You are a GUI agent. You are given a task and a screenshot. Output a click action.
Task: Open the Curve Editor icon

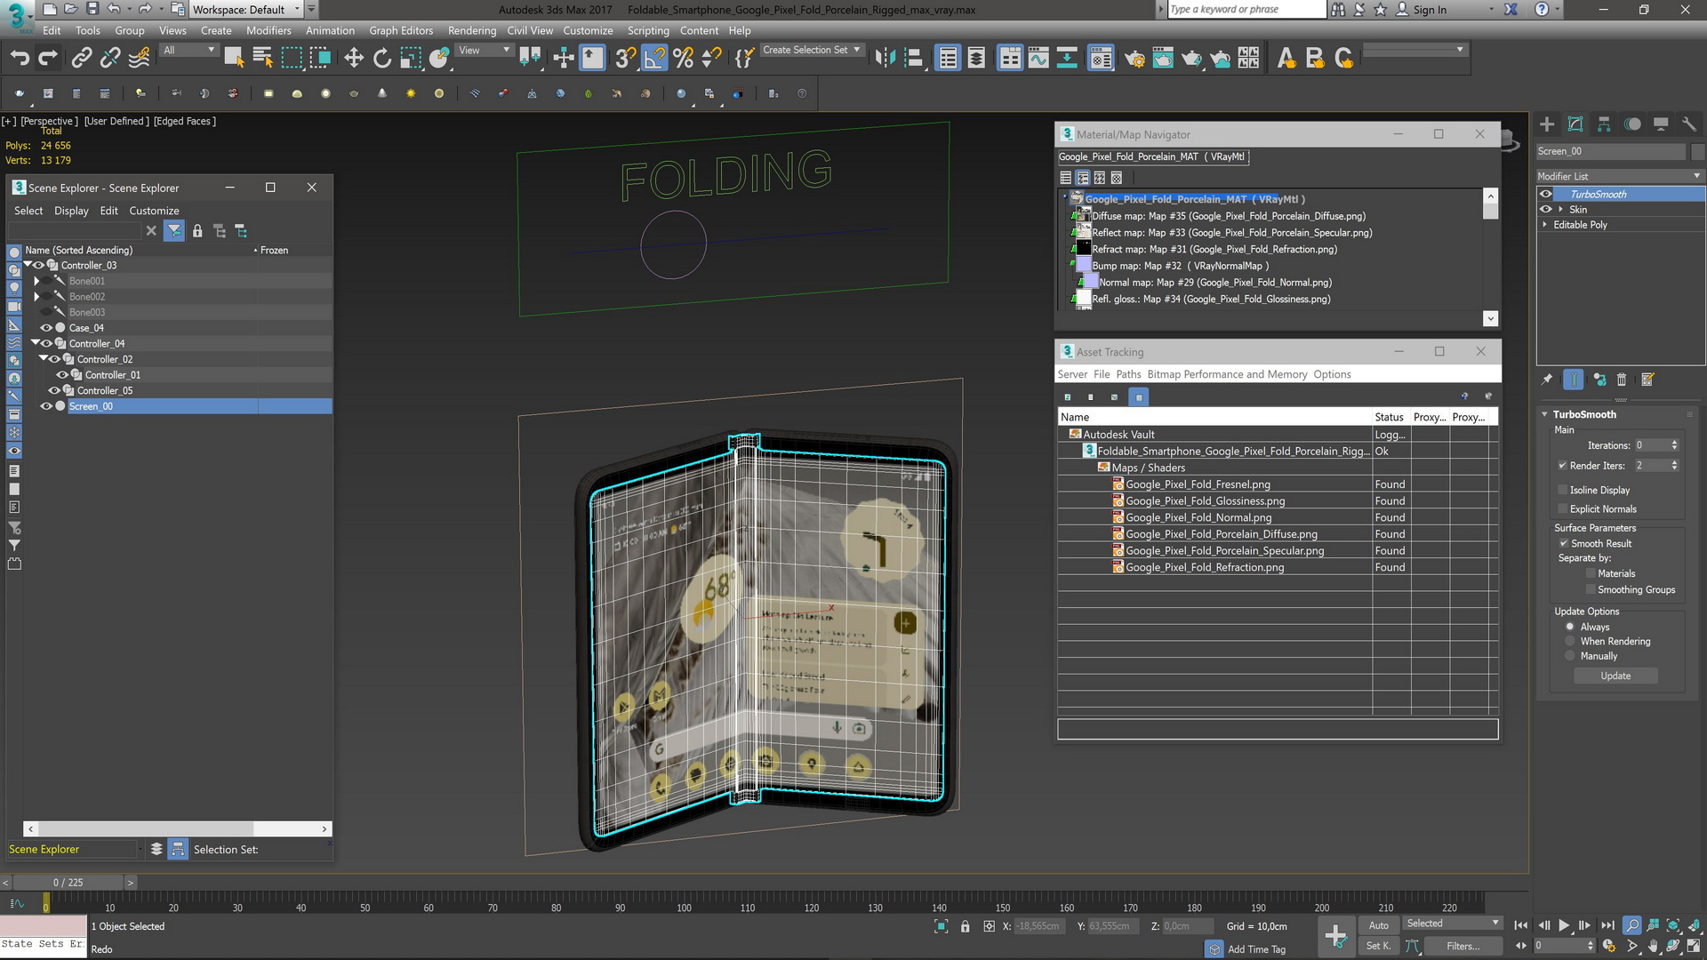tap(1038, 59)
